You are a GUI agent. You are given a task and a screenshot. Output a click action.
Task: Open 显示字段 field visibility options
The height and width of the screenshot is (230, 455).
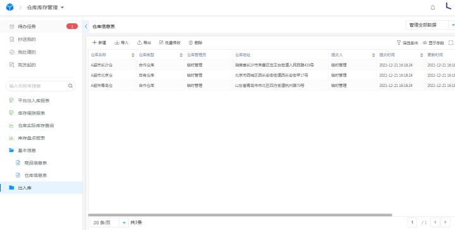(434, 43)
